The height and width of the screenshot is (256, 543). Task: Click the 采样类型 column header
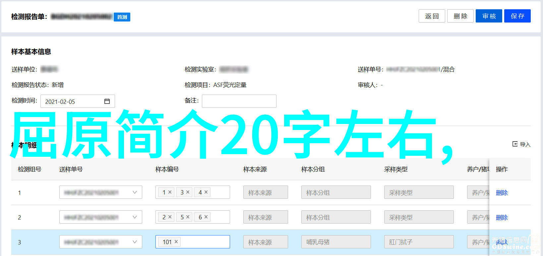(396, 169)
